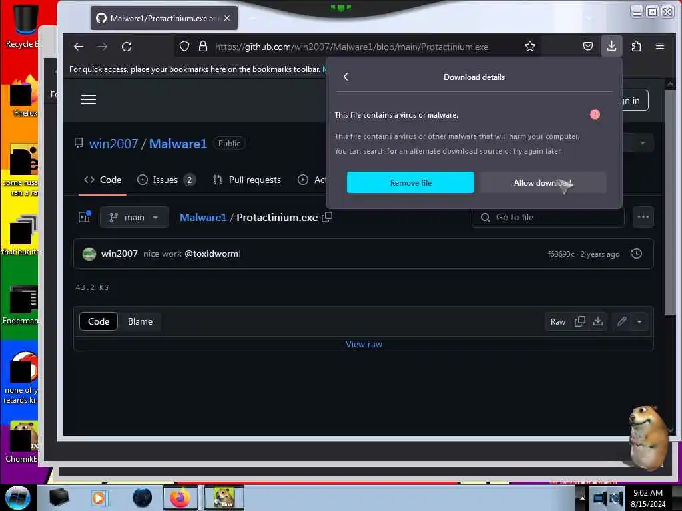Click the hamster box taskbar button
The height and width of the screenshot is (511, 682).
tap(225, 498)
